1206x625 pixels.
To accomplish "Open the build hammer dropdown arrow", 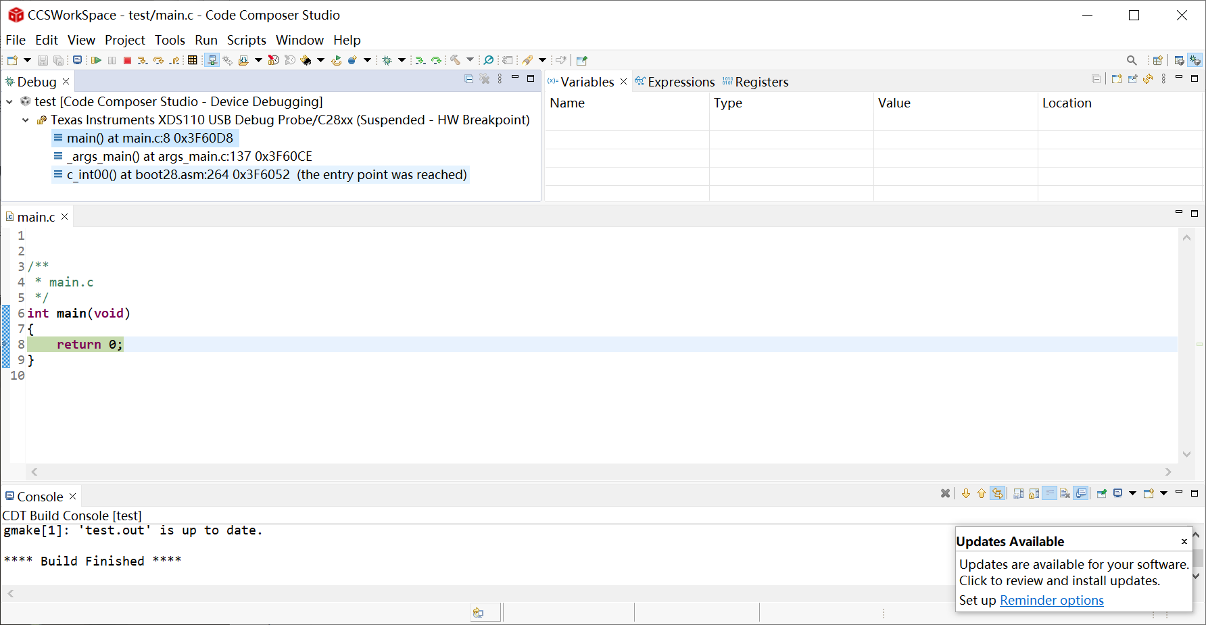I will tap(470, 60).
